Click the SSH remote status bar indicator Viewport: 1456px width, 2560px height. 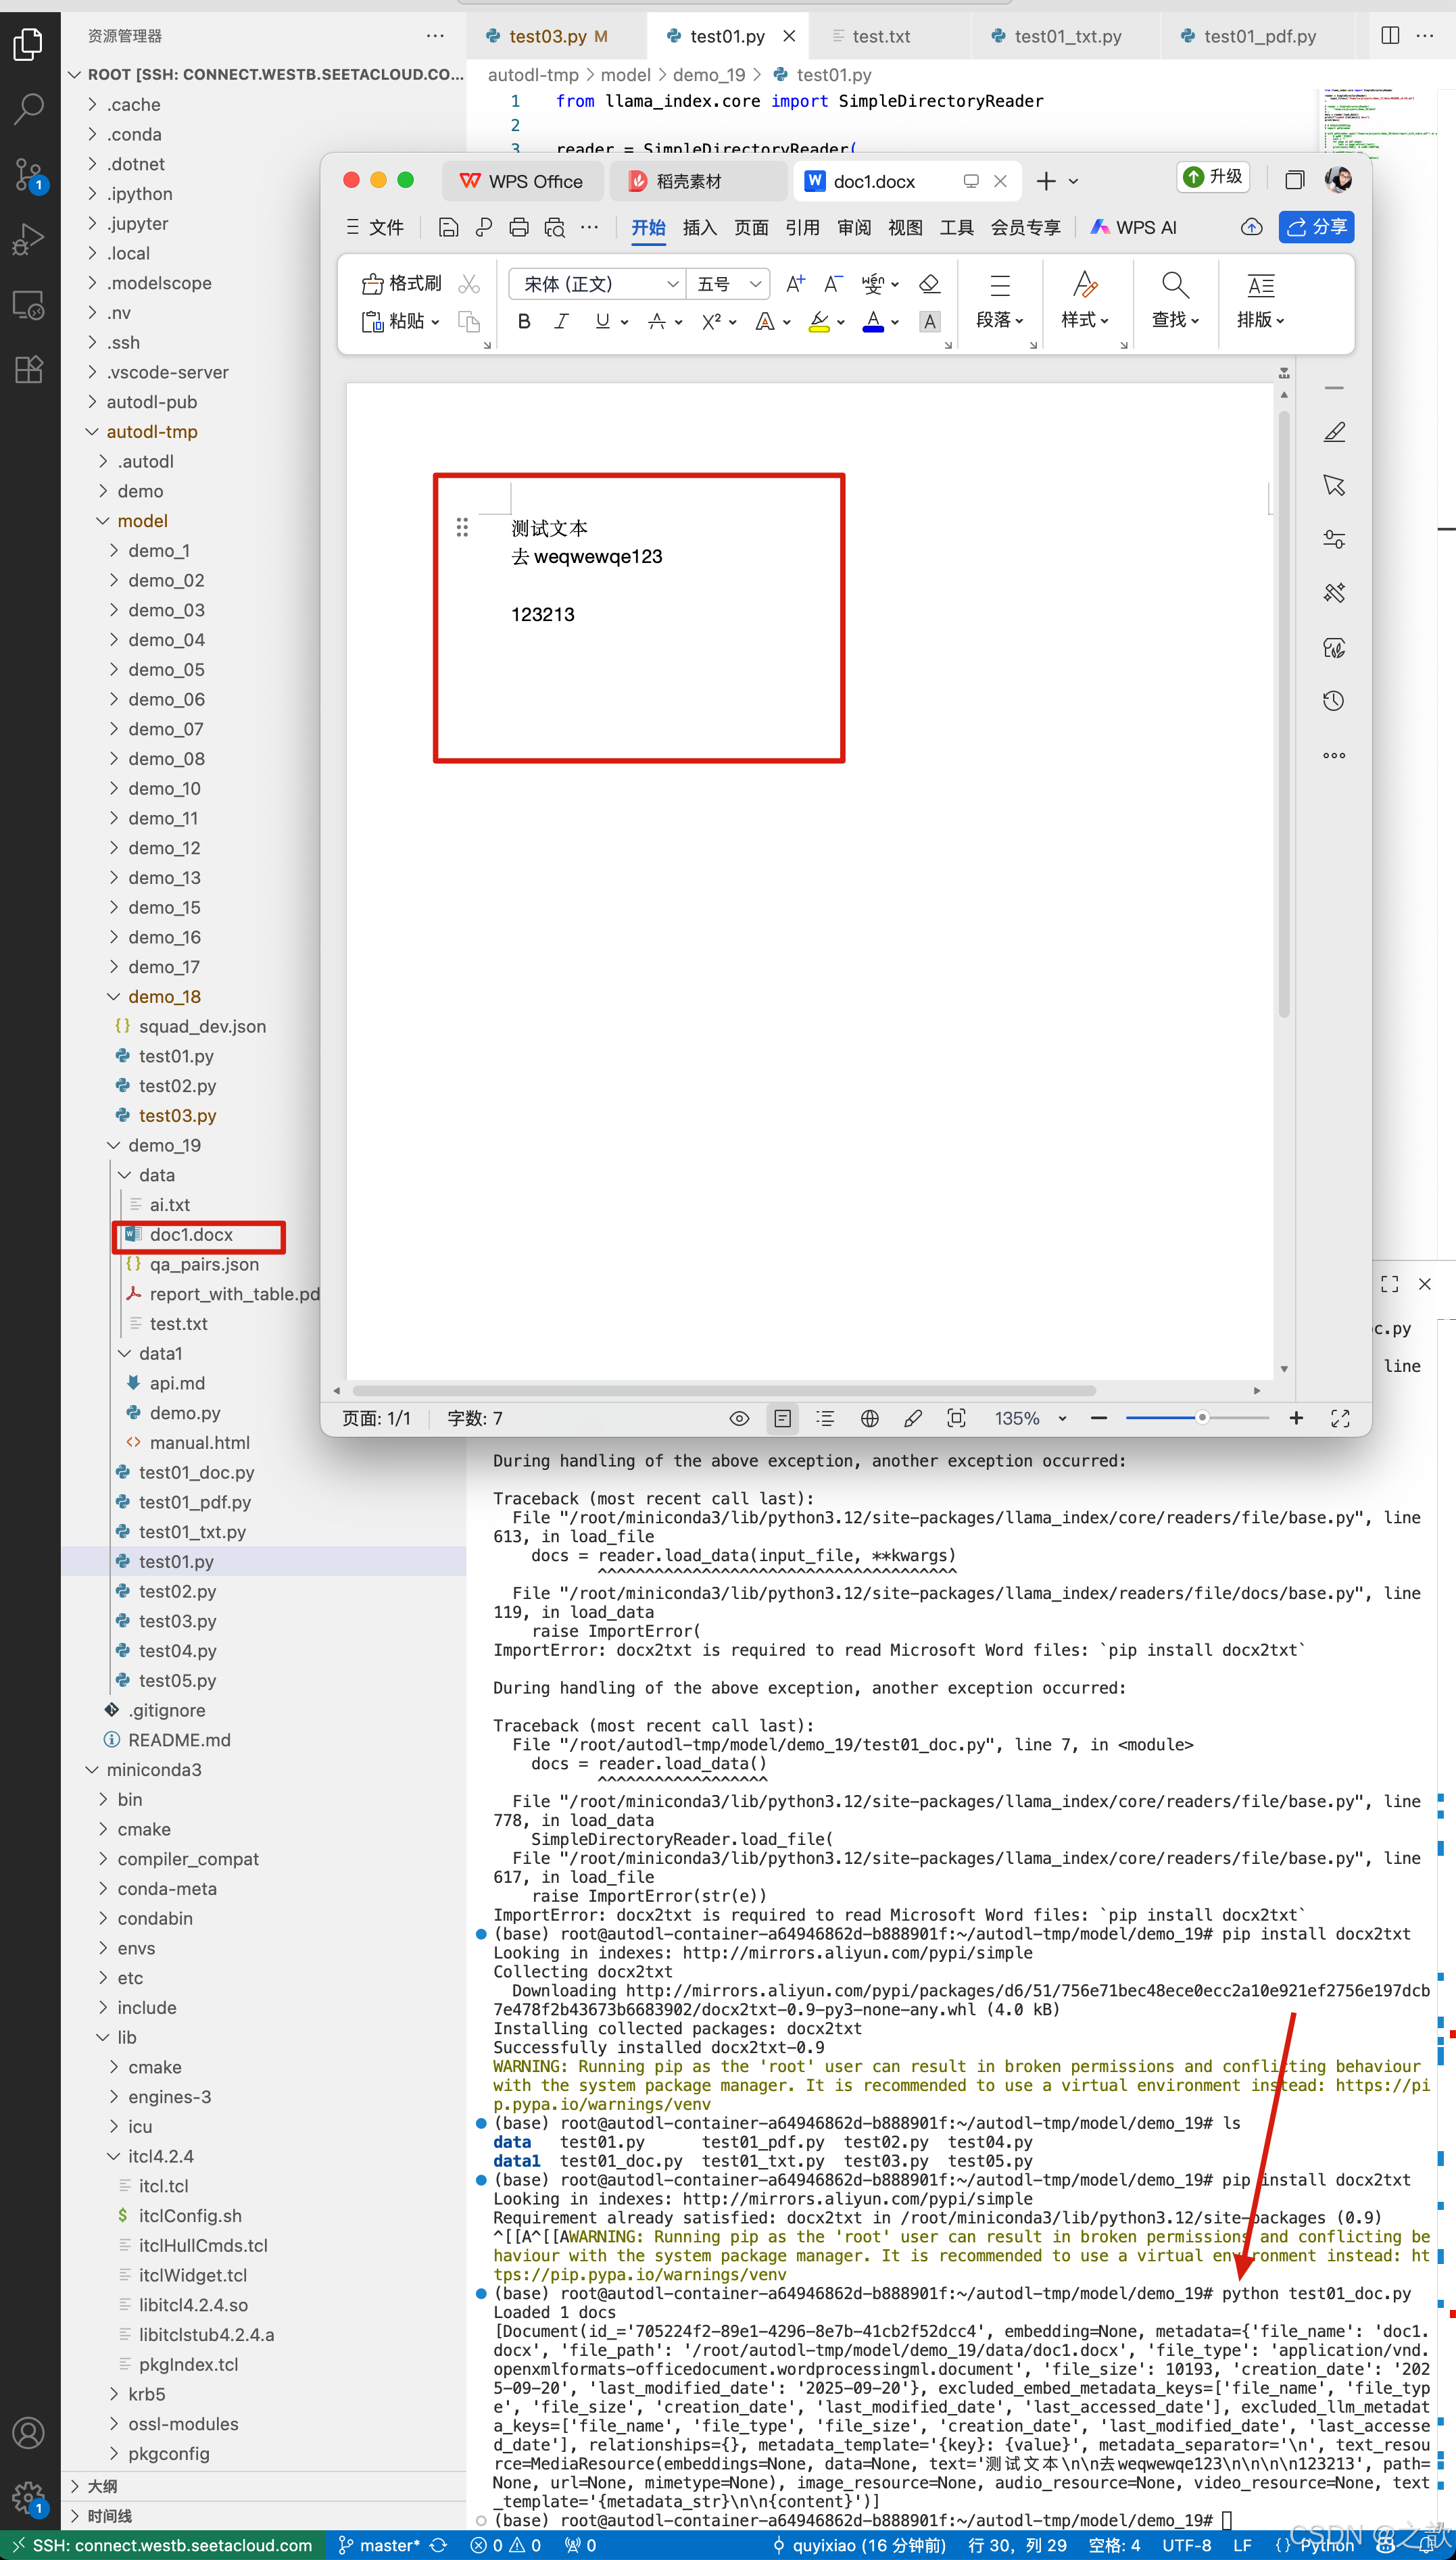click(x=162, y=2546)
